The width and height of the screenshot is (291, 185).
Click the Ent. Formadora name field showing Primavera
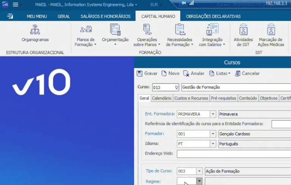[x=255, y=114]
